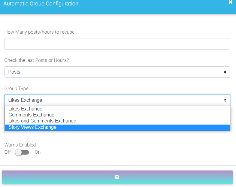The height and width of the screenshot is (187, 236).
Task: Choose the 'Comments Exchange' option
Action: [32, 115]
